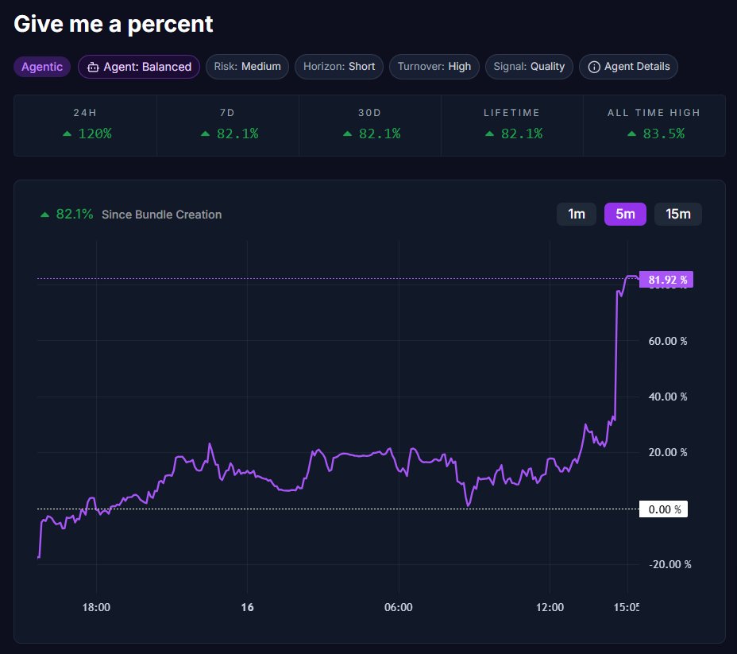The height and width of the screenshot is (654, 737).
Task: Click the Agentic tag
Action: [x=42, y=67]
